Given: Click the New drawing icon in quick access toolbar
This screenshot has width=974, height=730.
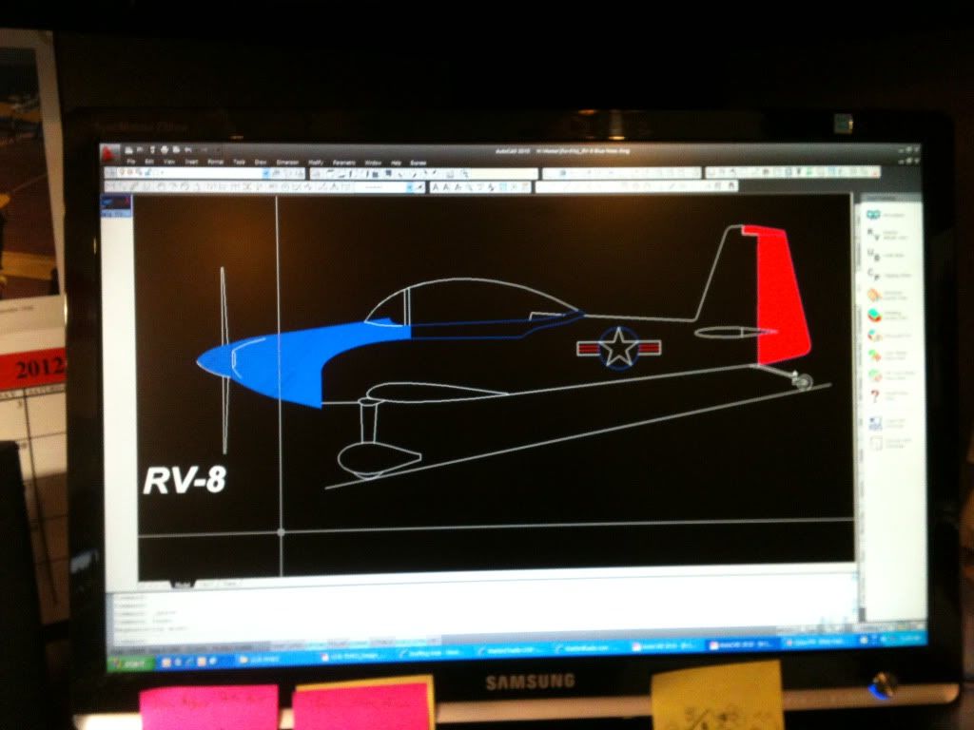Looking at the screenshot, I should [127, 150].
